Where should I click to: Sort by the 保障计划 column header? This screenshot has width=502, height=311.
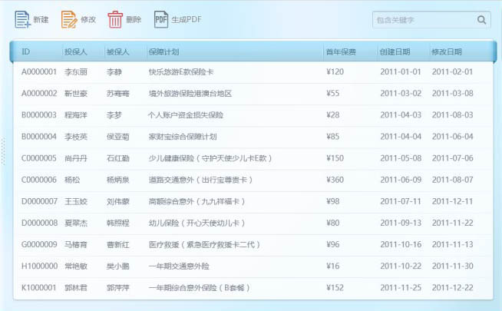tap(163, 52)
